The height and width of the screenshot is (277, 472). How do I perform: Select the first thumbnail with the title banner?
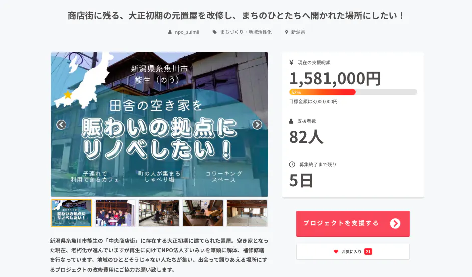(71, 213)
